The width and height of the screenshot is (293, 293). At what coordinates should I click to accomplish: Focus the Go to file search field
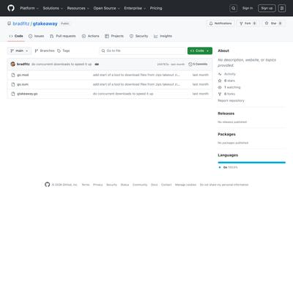143,51
